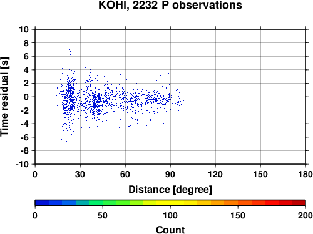Select the y-axis tick label '-10'
The height and width of the screenshot is (234, 313).
22,164
